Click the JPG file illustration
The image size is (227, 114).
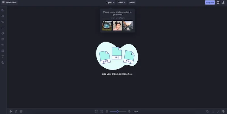click(x=117, y=53)
